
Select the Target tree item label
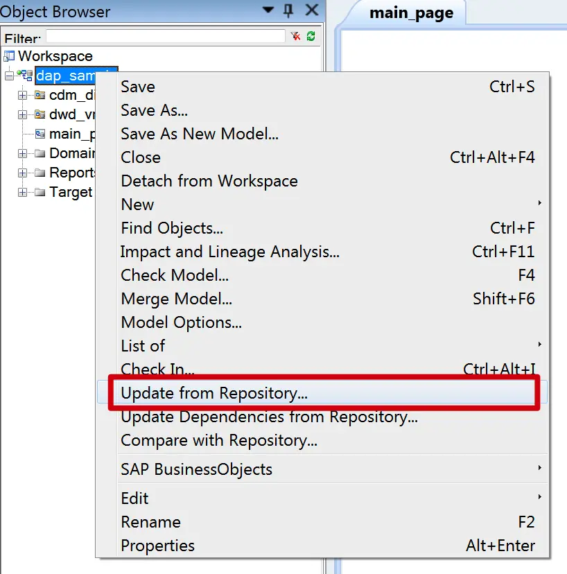coord(71,192)
